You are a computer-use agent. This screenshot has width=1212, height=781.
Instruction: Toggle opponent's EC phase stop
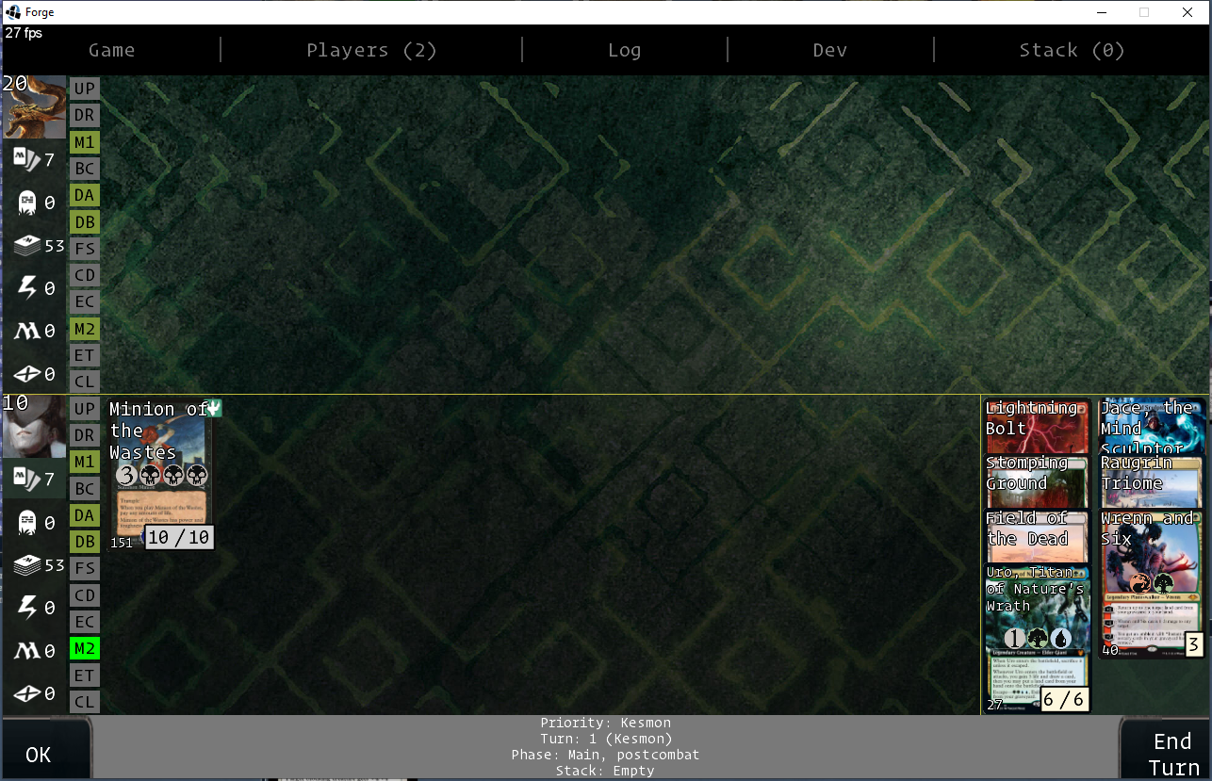[85, 301]
